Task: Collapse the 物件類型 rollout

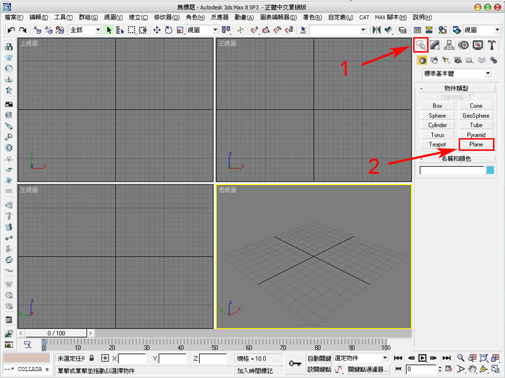Action: tap(456, 88)
